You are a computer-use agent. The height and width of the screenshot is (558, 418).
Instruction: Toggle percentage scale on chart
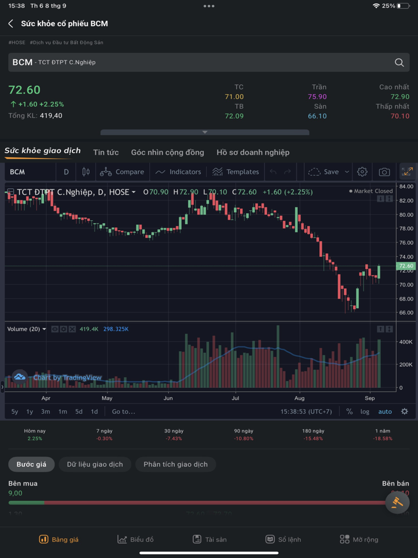click(x=349, y=412)
